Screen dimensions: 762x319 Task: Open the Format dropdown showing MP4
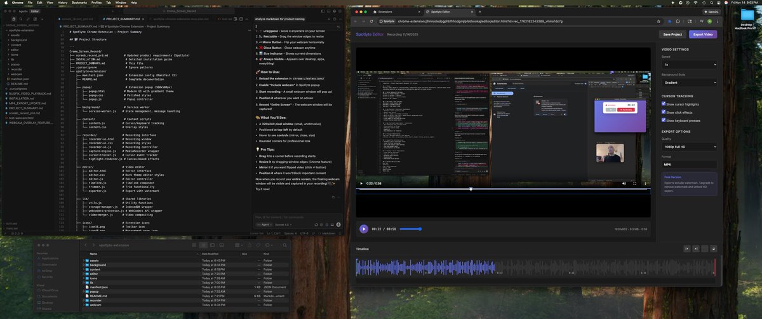(690, 165)
